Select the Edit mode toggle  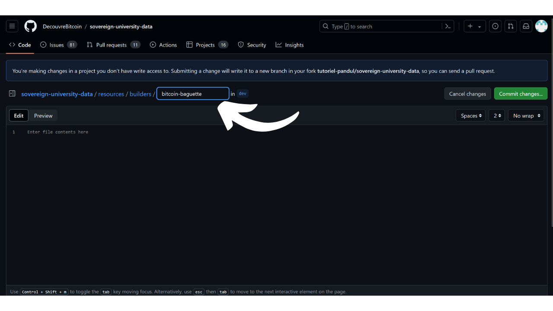pos(19,116)
